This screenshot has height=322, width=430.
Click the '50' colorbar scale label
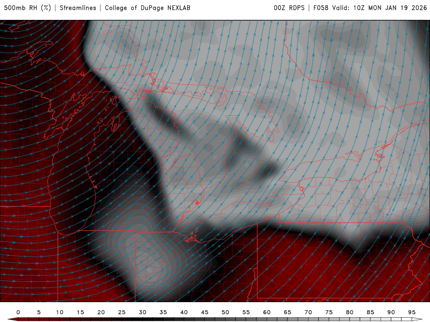click(225, 312)
